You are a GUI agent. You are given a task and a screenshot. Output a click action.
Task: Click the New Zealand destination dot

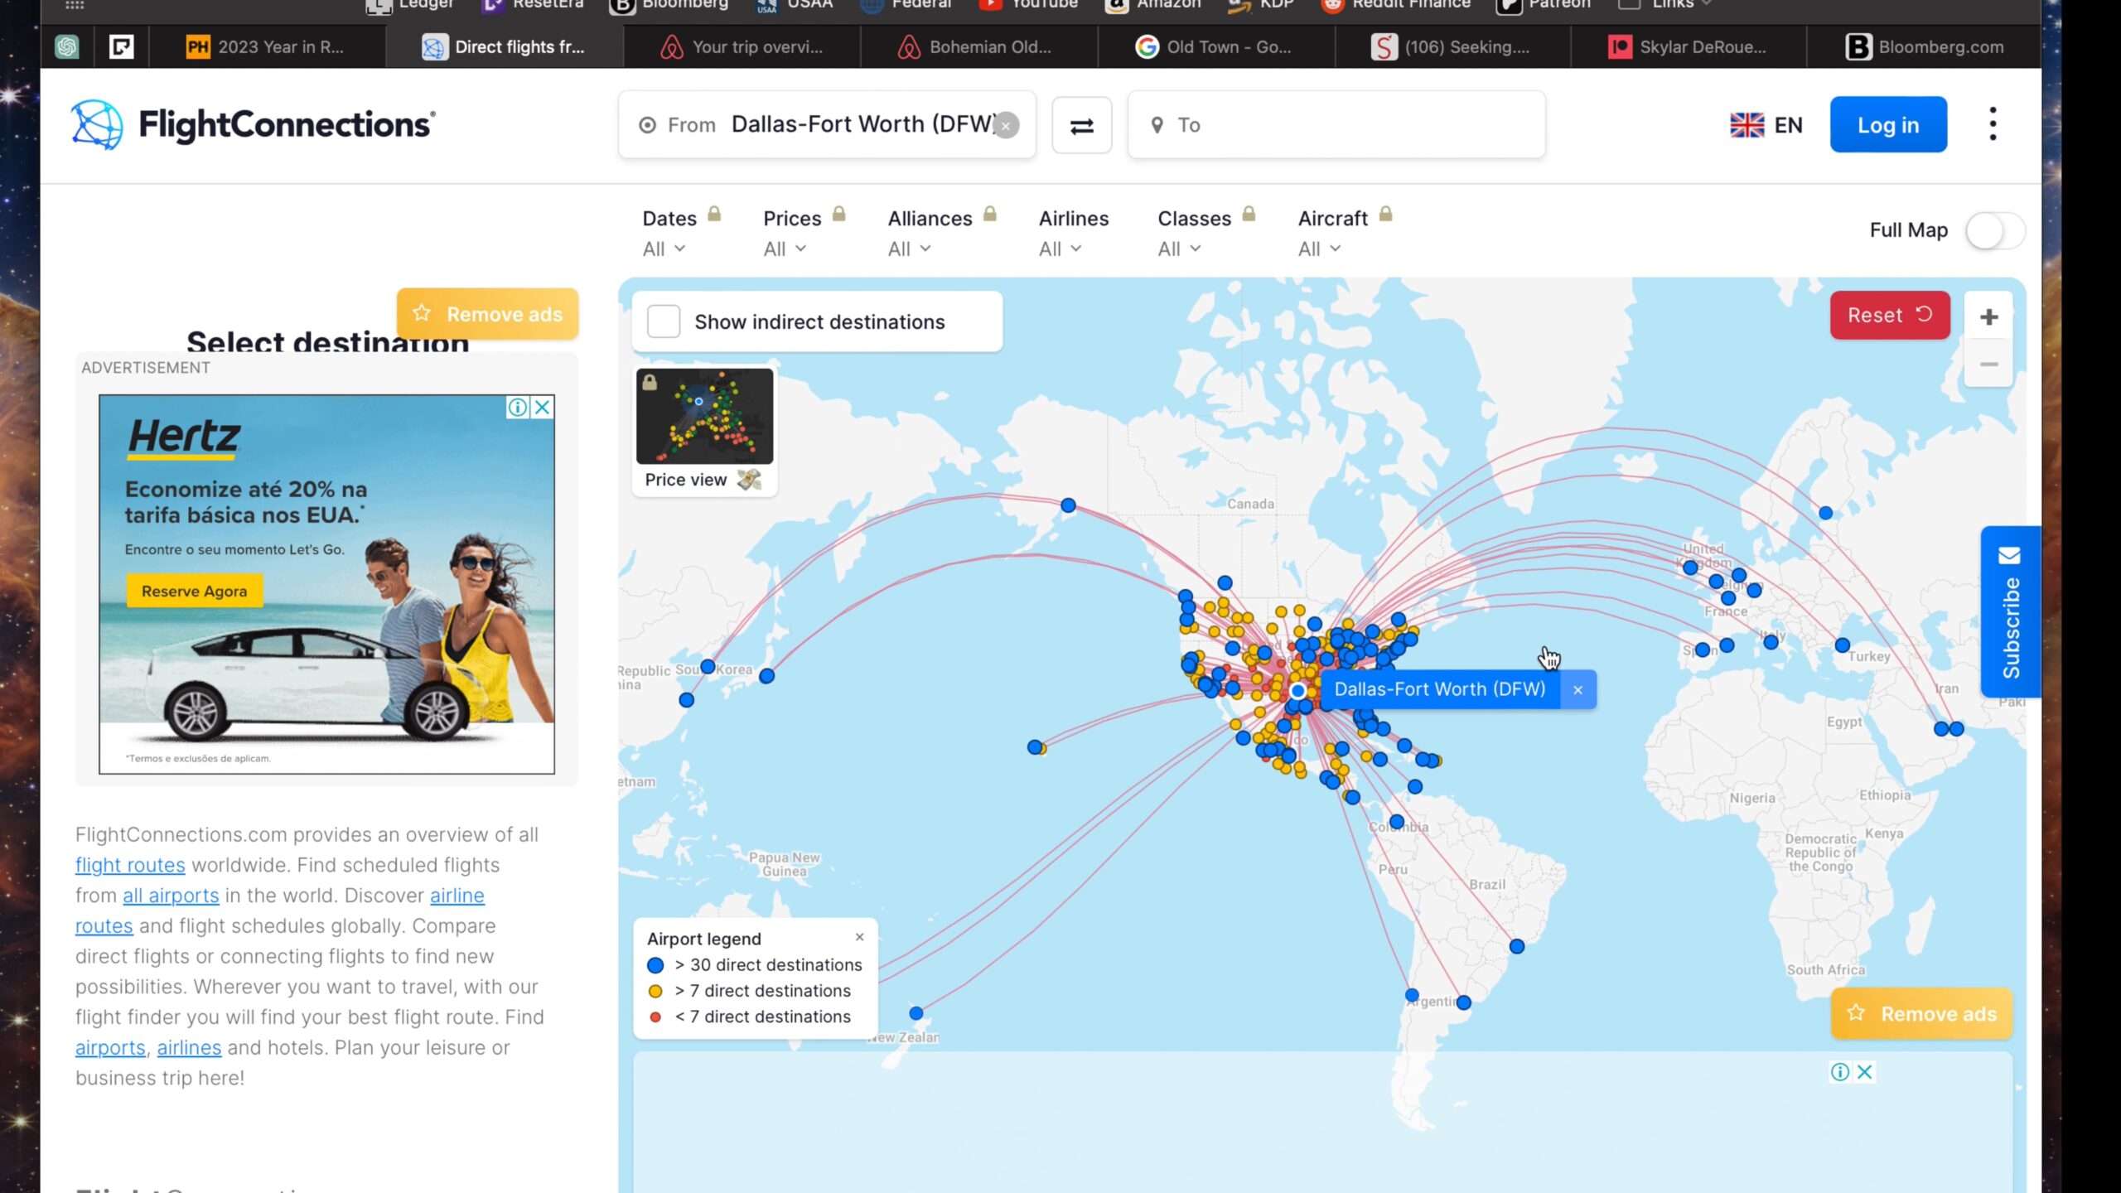click(916, 1013)
